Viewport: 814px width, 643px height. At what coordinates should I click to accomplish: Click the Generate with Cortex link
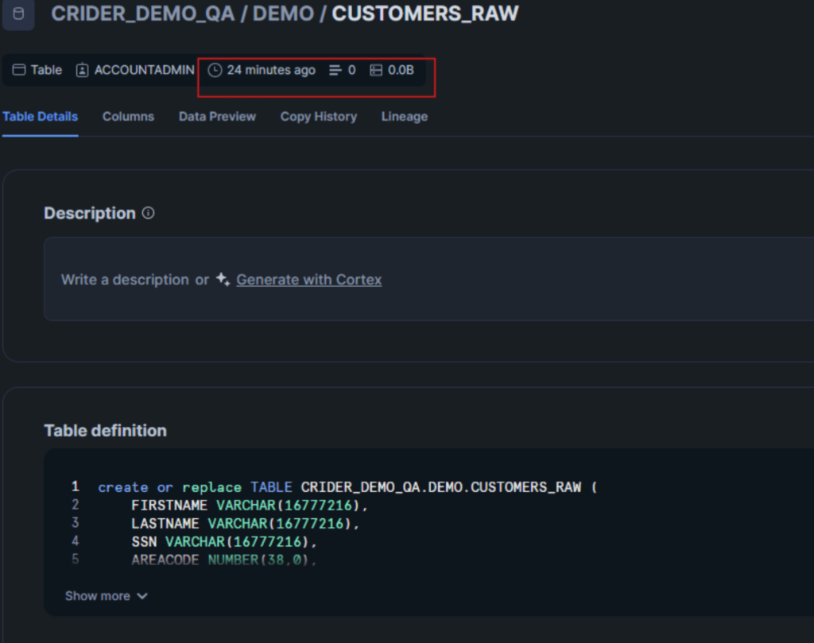[x=309, y=280]
